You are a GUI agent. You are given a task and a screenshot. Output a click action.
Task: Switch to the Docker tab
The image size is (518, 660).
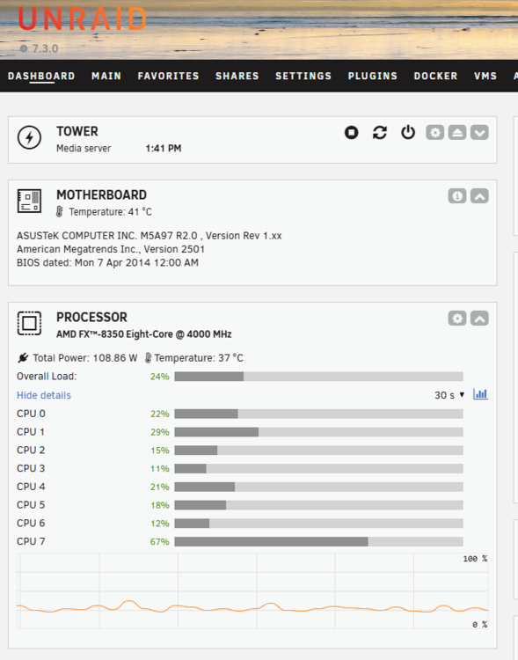pos(435,77)
